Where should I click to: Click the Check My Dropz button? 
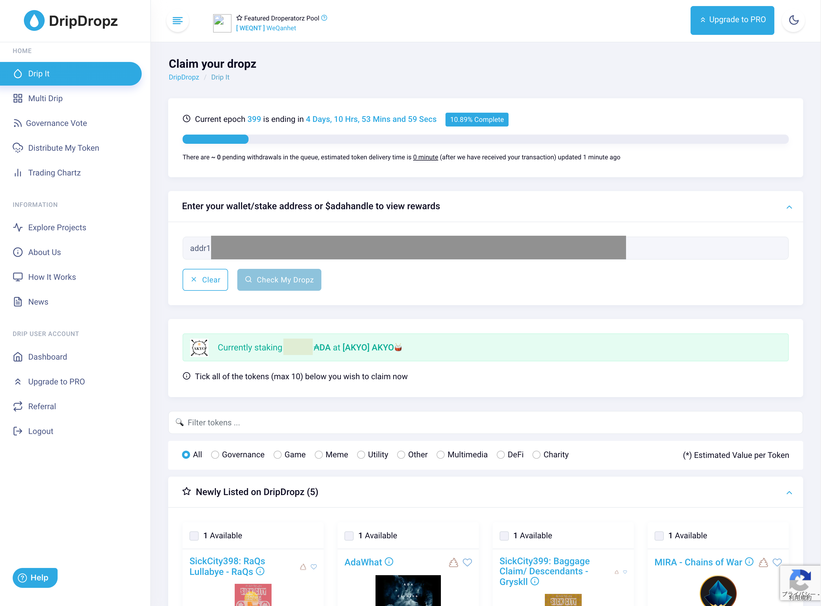click(279, 280)
